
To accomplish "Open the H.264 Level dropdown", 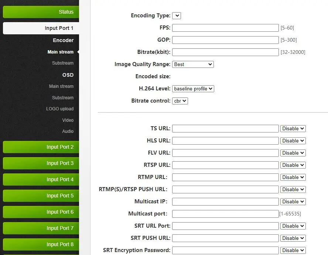I will click(193, 89).
